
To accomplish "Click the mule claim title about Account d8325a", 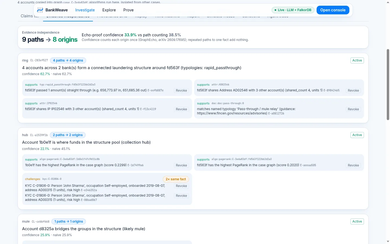I will pyautogui.click(x=84, y=229).
